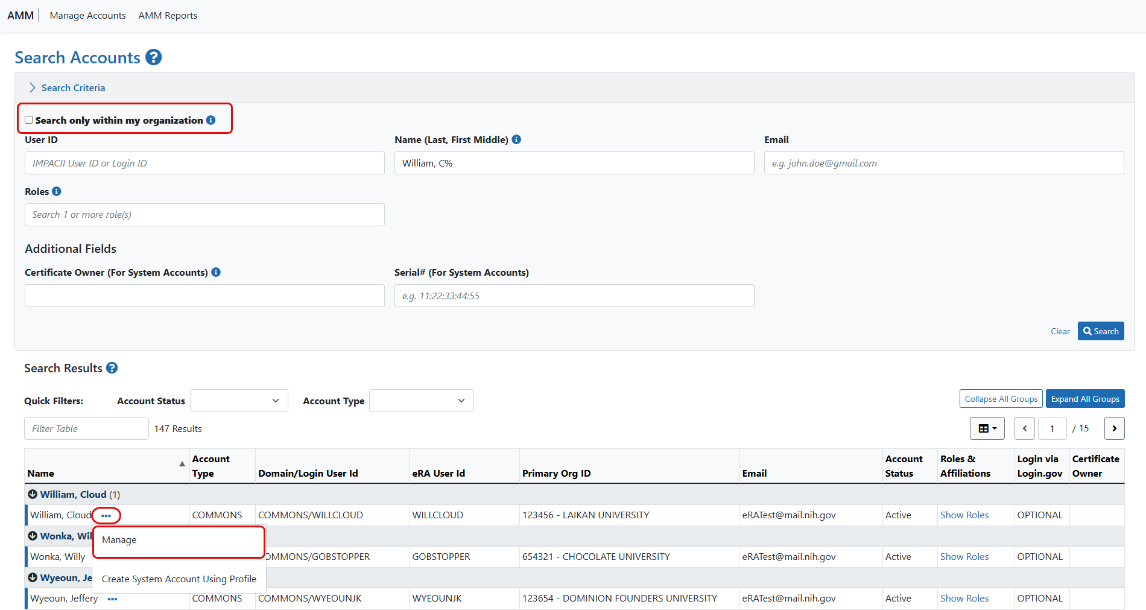This screenshot has width=1146, height=610.
Task: Click the Clear link
Action: (x=1060, y=331)
